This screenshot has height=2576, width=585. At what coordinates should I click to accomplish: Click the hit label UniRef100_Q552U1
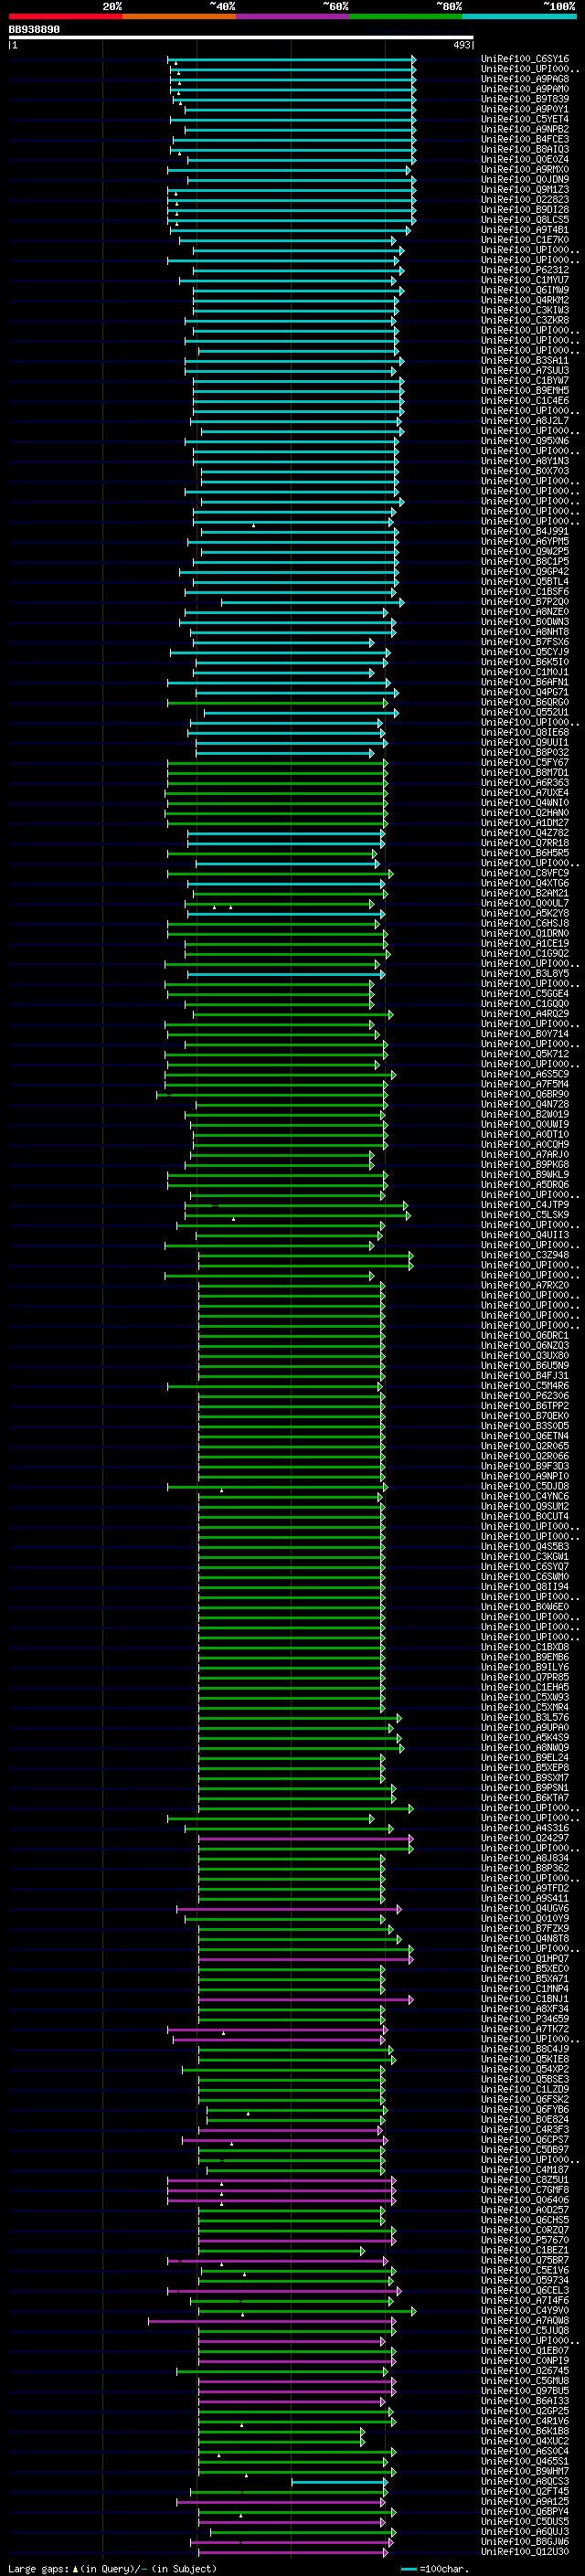(525, 713)
